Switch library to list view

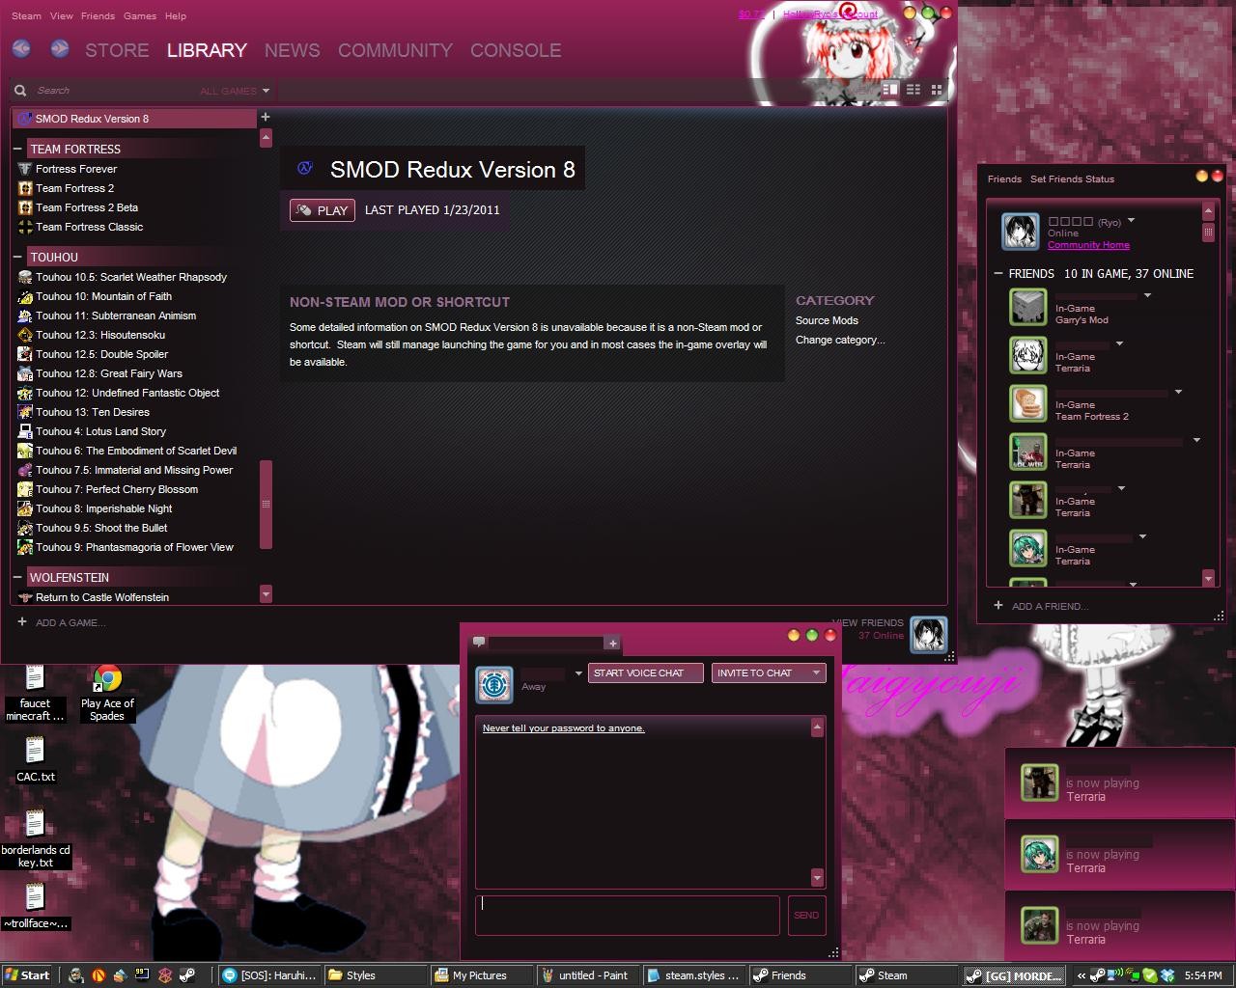point(913,90)
